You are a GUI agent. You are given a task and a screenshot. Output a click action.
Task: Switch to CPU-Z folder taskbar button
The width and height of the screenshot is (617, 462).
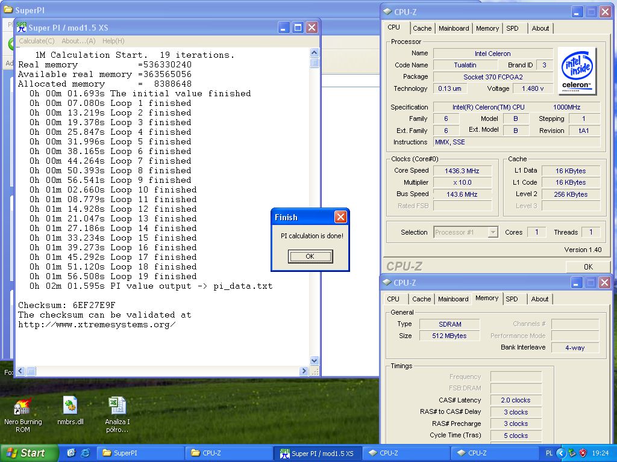[228, 453]
